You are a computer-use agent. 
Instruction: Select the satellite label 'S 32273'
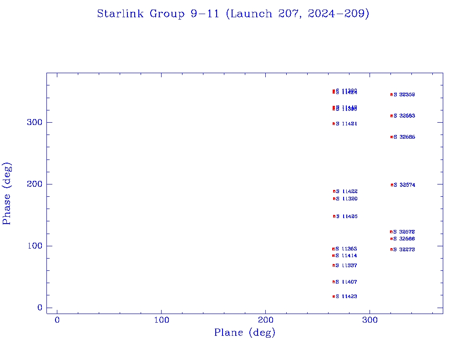point(404,249)
